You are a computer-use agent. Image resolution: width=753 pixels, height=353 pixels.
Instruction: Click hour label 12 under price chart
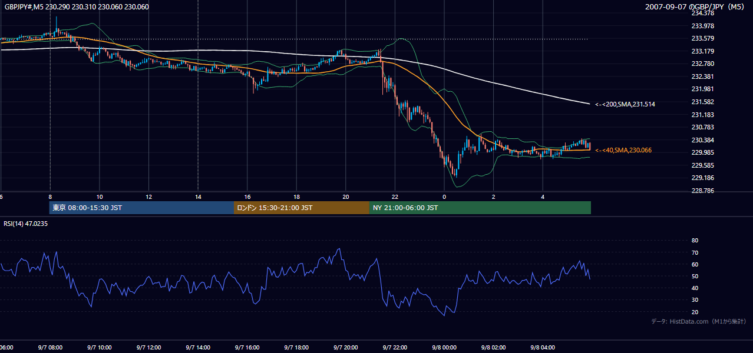pyautogui.click(x=149, y=197)
